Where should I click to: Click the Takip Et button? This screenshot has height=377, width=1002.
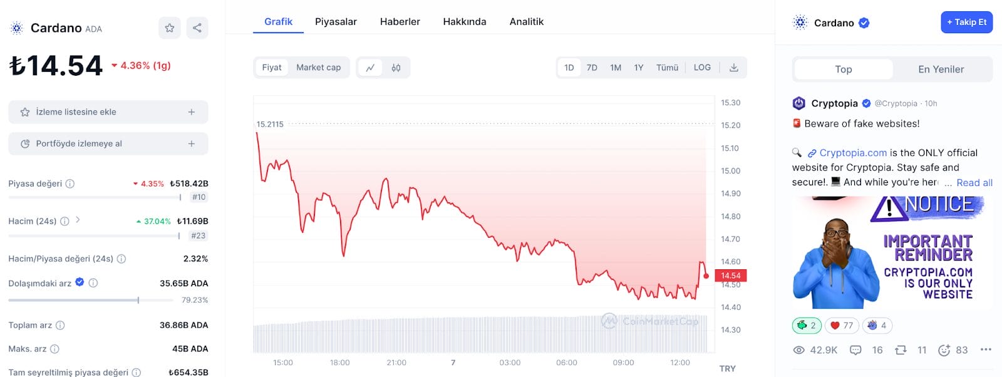click(966, 22)
